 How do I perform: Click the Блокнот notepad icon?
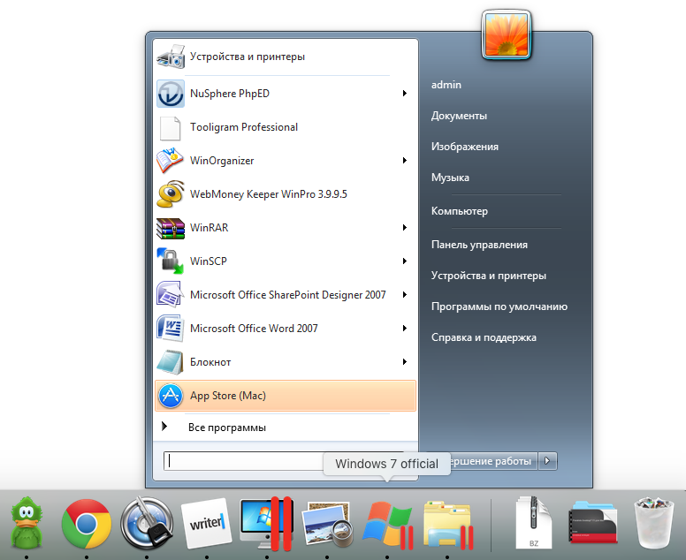(171, 362)
